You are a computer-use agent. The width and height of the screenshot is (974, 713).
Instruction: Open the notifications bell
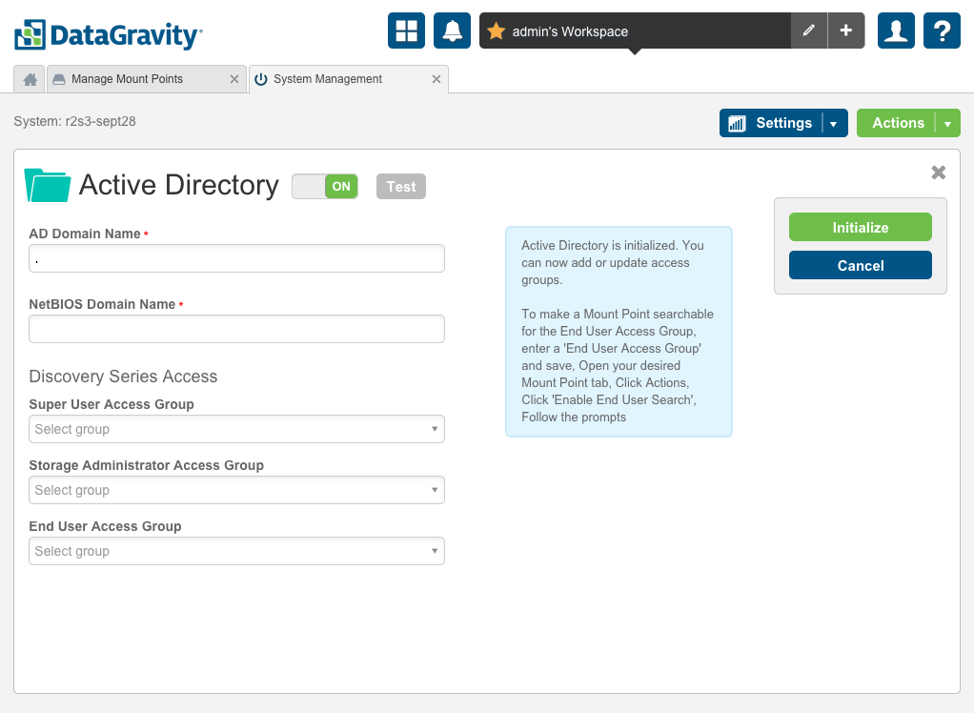(x=452, y=30)
